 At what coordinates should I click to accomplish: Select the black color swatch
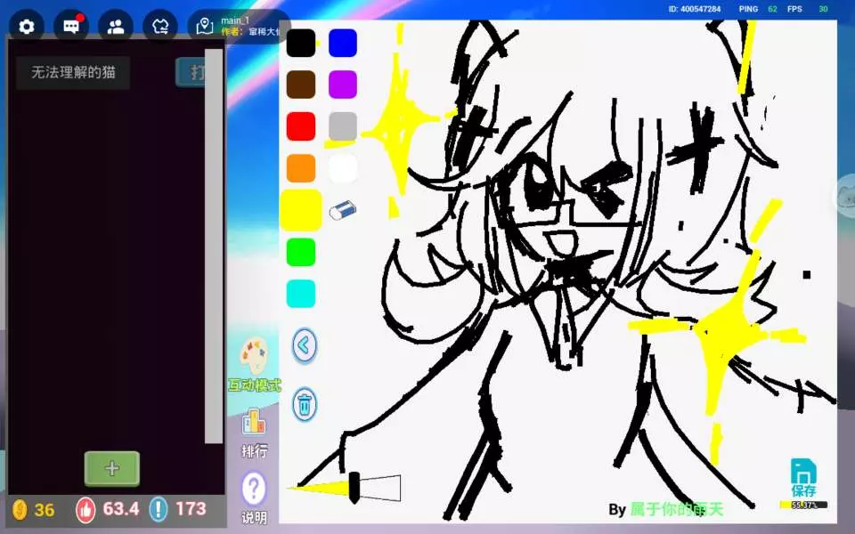coord(301,43)
